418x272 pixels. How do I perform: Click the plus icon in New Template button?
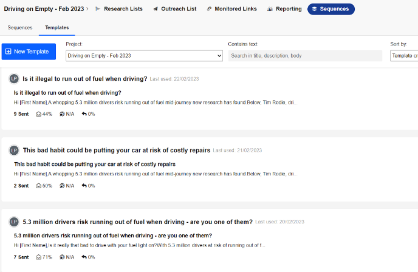[x=9, y=52]
